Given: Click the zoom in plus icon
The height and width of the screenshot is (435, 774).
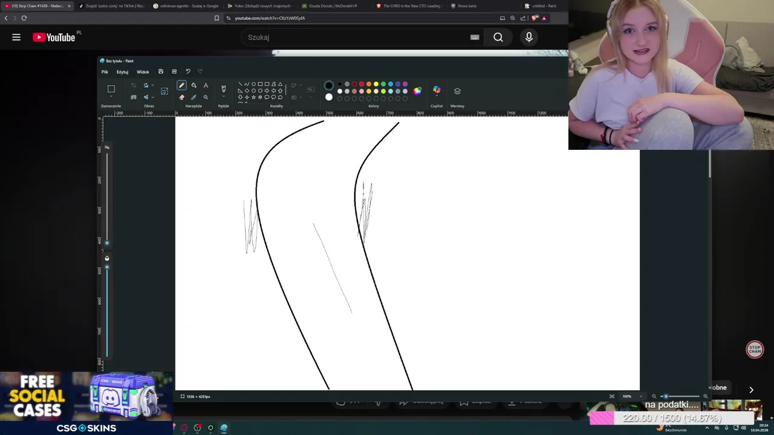Looking at the screenshot, I should point(705,396).
